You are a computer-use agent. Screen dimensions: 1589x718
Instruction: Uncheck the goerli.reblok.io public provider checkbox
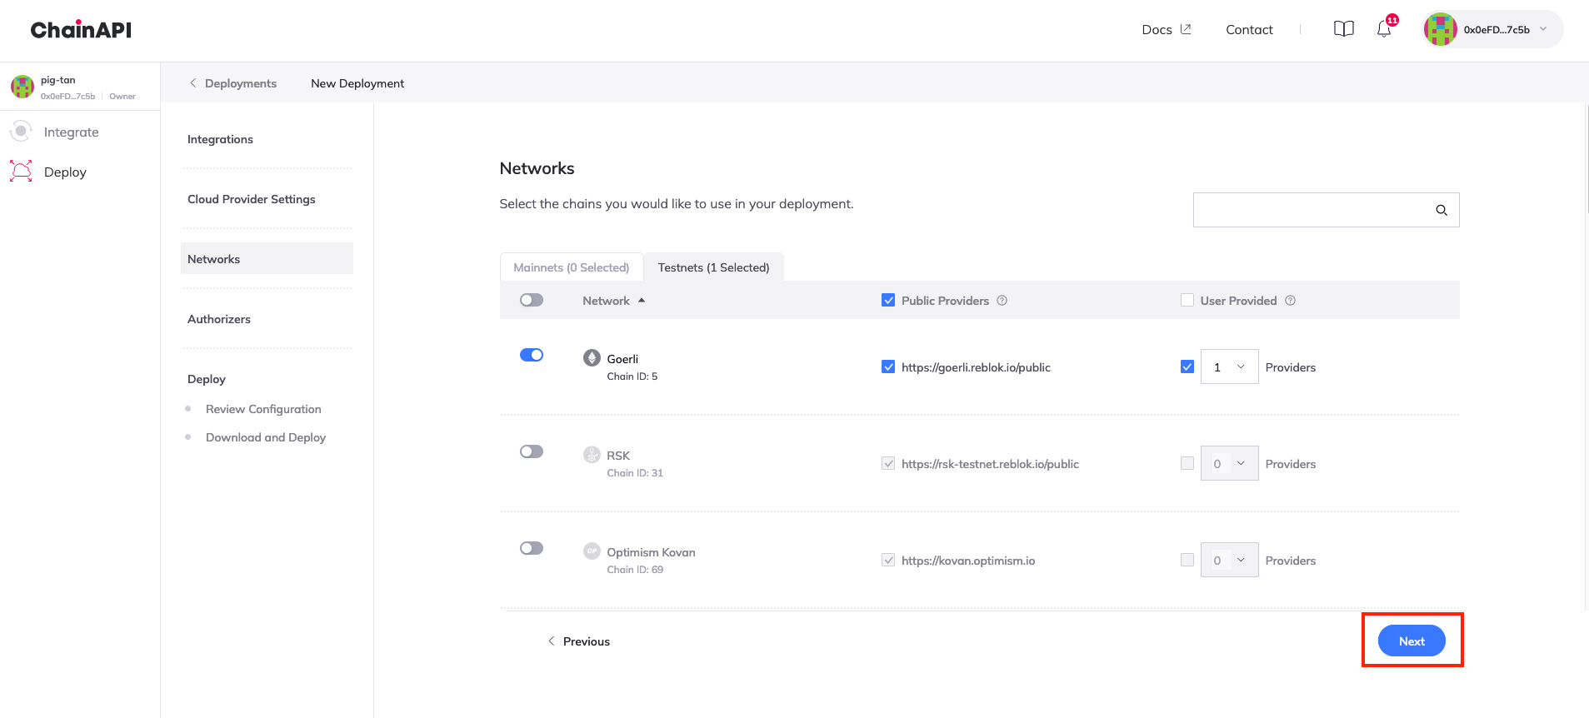point(888,367)
